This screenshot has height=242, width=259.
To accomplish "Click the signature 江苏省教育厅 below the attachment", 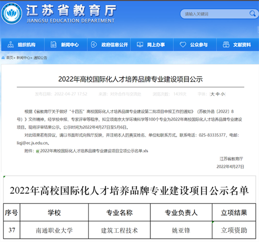I will click(x=231, y=159).
